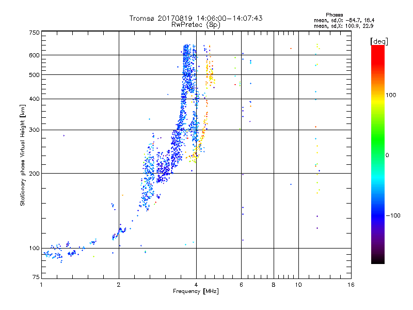Click the x-axis tick label '6'
Viewport: 413px width, 310px height.
tap(241, 285)
